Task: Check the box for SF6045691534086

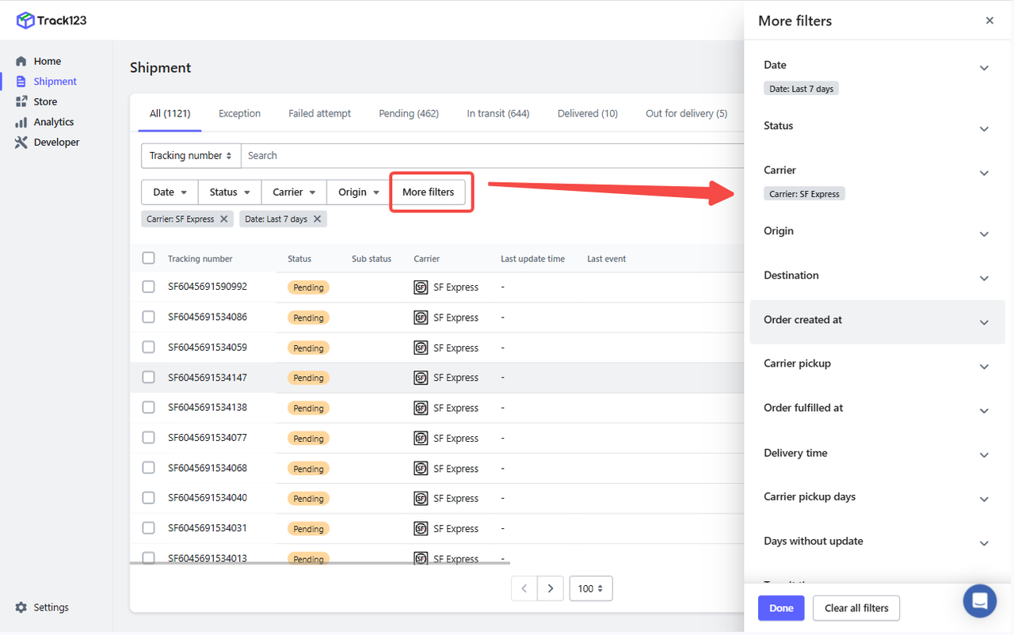Action: click(x=148, y=317)
